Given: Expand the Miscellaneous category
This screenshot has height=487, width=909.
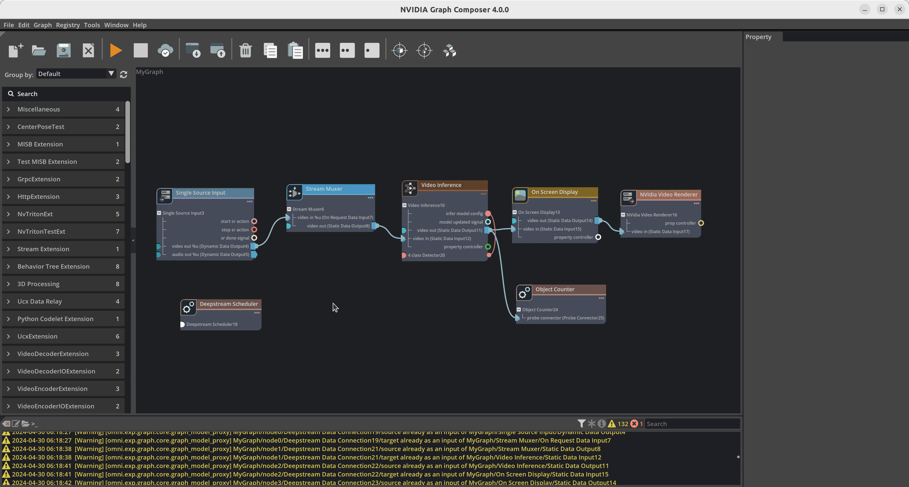Looking at the screenshot, I should 8,109.
